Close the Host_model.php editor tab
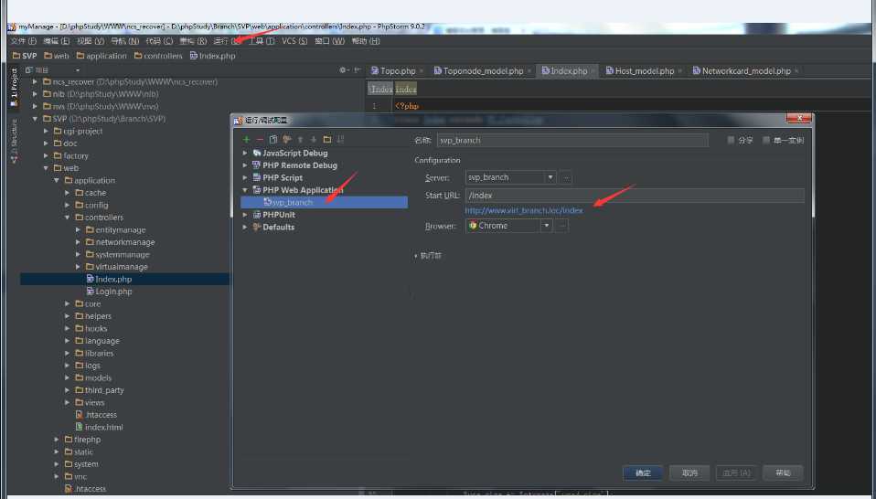 (680, 71)
